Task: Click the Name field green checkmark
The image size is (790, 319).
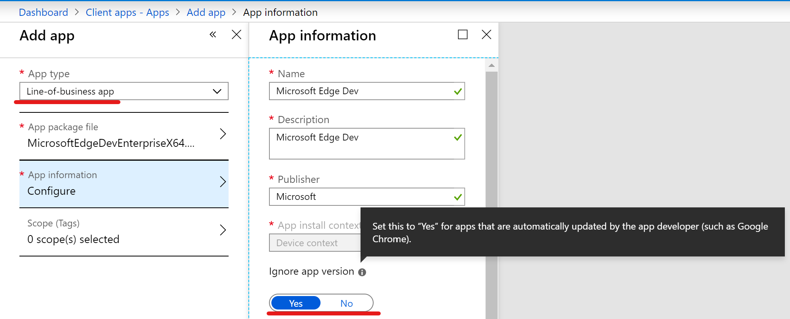Action: coord(458,91)
